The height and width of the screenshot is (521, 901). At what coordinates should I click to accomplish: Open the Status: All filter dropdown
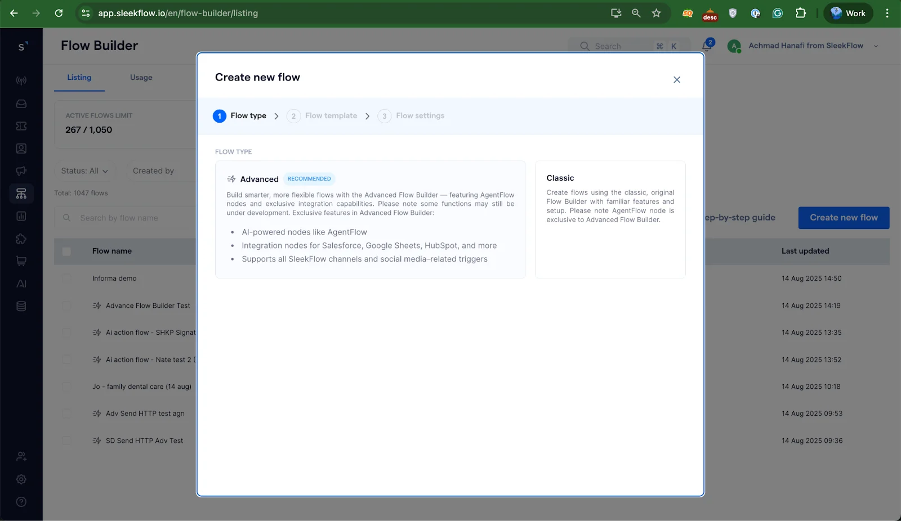[85, 171]
